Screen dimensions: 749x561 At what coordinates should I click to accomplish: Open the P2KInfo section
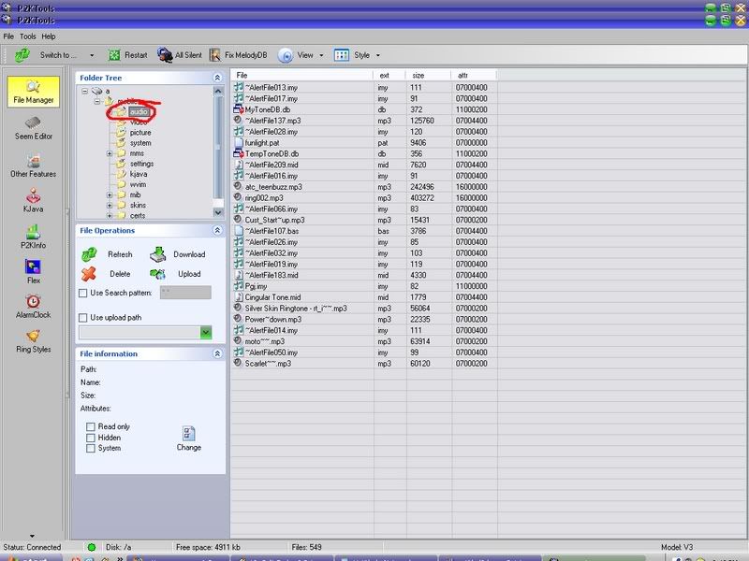point(34,237)
